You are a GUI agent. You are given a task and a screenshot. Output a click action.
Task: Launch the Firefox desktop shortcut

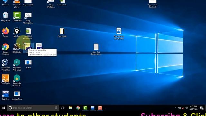5,32
